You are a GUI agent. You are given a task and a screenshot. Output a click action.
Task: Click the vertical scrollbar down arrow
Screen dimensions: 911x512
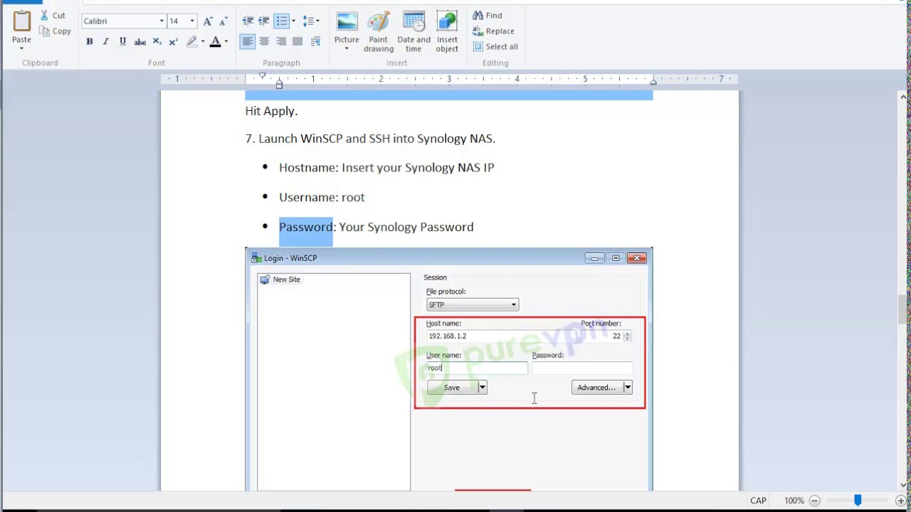[904, 485]
